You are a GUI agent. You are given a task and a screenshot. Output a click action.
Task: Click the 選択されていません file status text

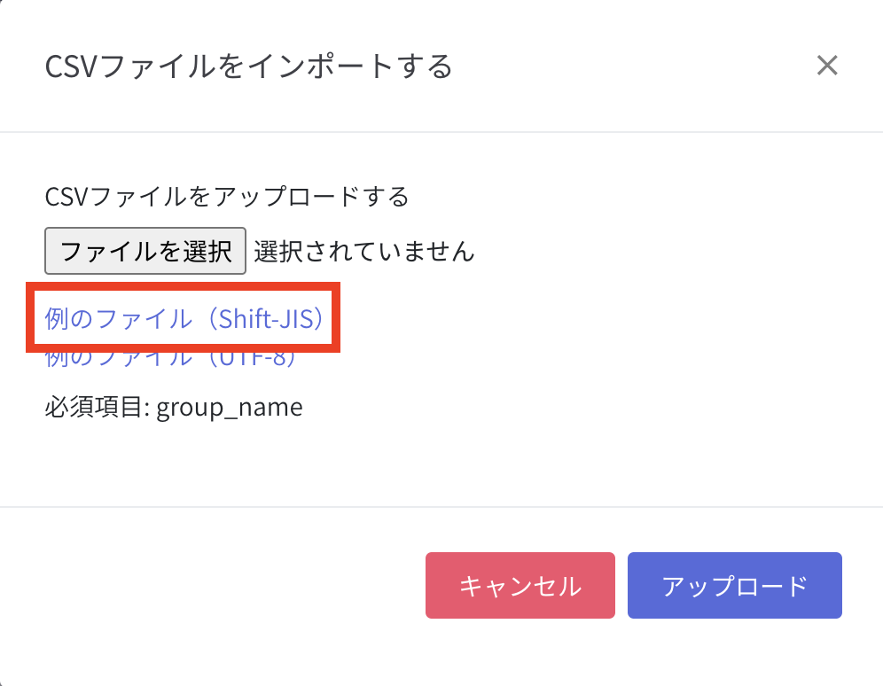point(363,252)
